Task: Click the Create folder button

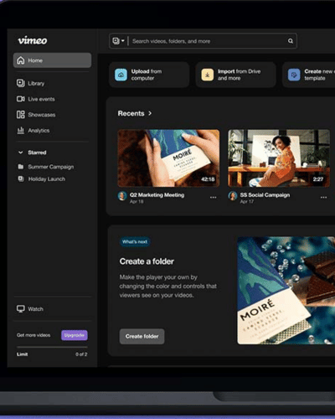Action: point(142,336)
